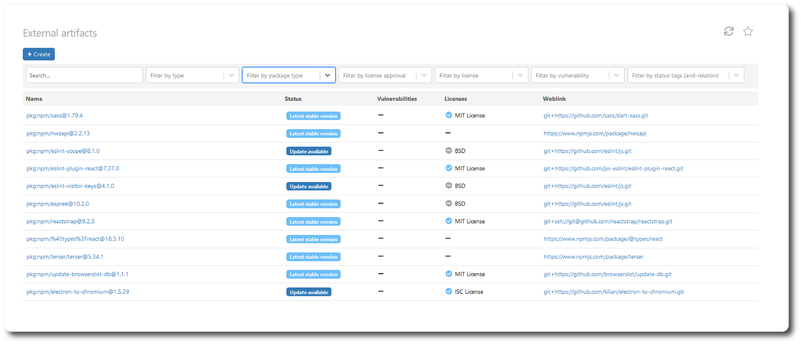
Task: Open pkg:npm/eslint-plugin-react@7.37.0 artifact
Action: click(73, 169)
